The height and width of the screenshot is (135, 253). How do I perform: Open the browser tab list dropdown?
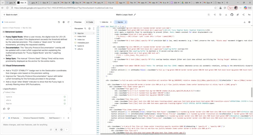click(3, 2)
